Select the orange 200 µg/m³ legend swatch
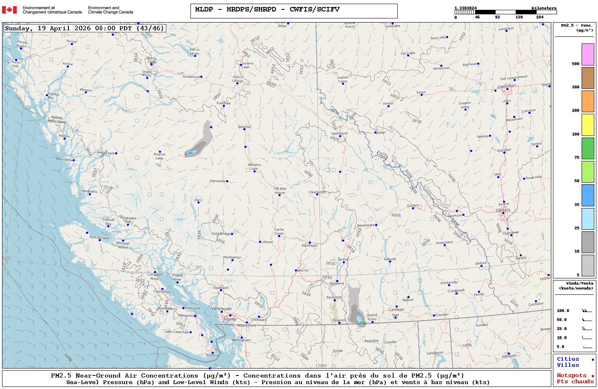Image resolution: width=598 pixels, height=389 pixels. 588,101
